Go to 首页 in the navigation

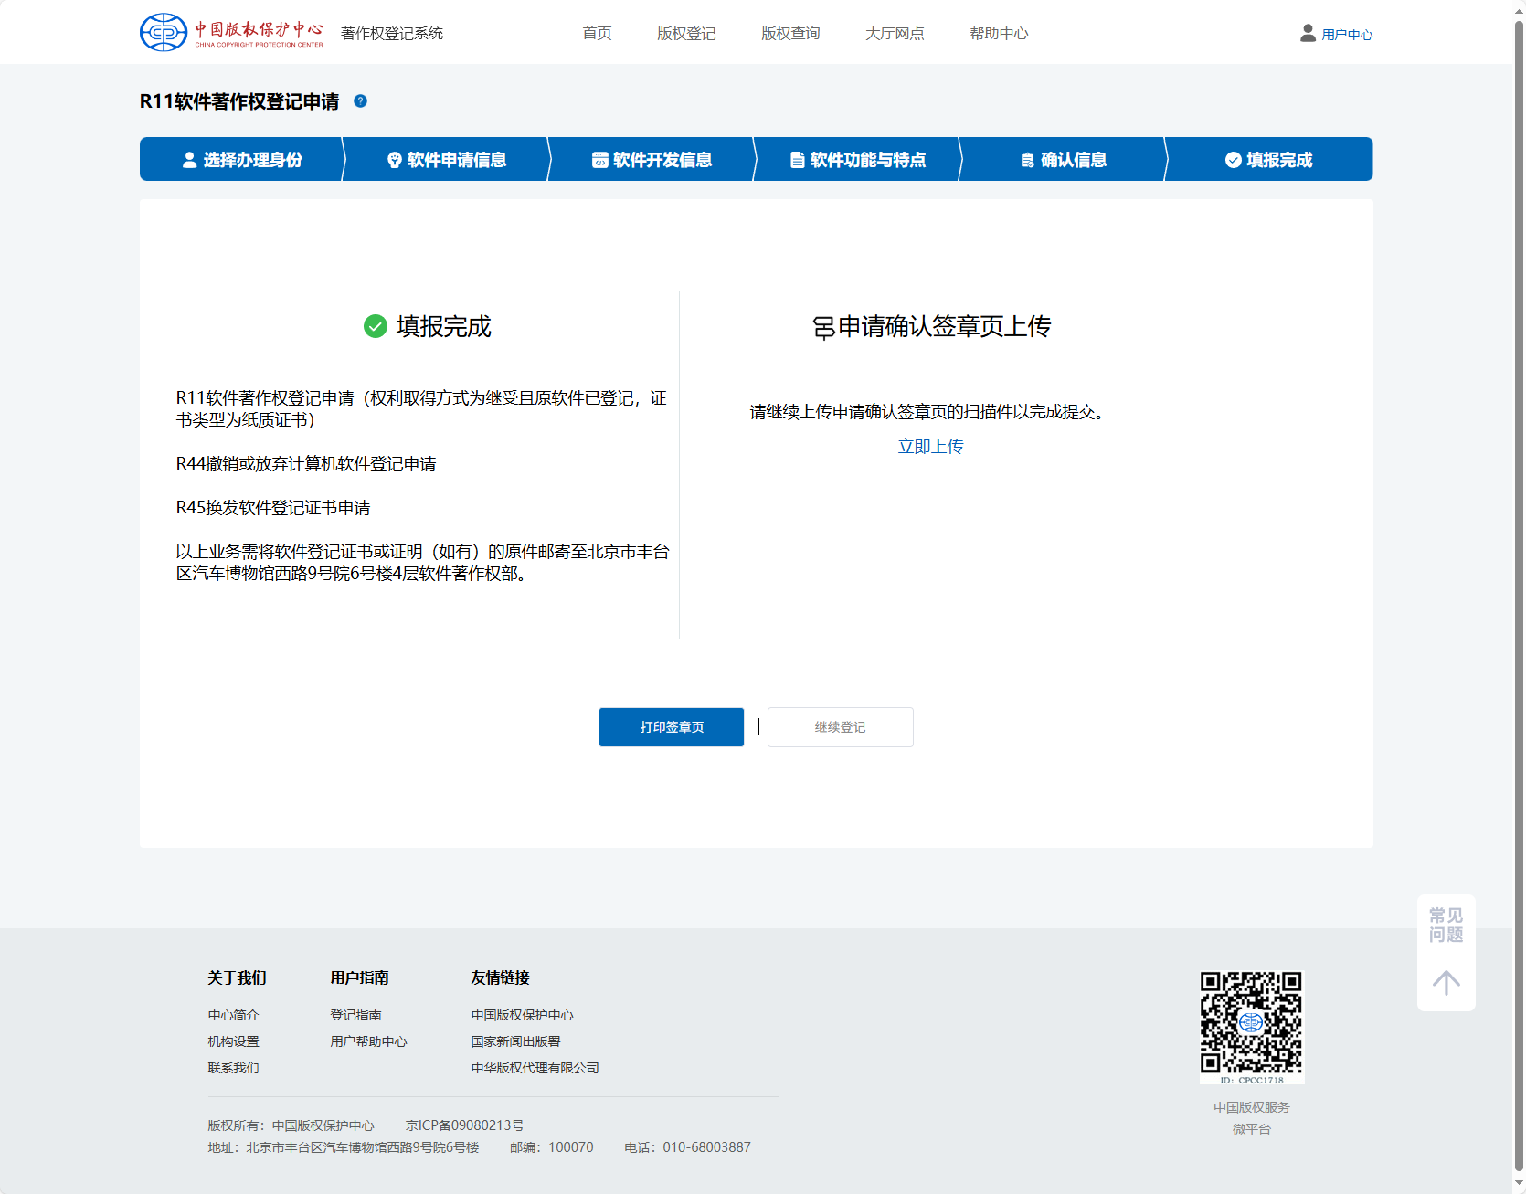tap(597, 34)
